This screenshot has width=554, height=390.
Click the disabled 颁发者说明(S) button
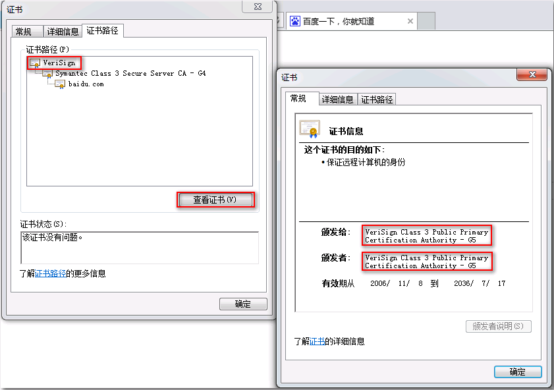(498, 326)
